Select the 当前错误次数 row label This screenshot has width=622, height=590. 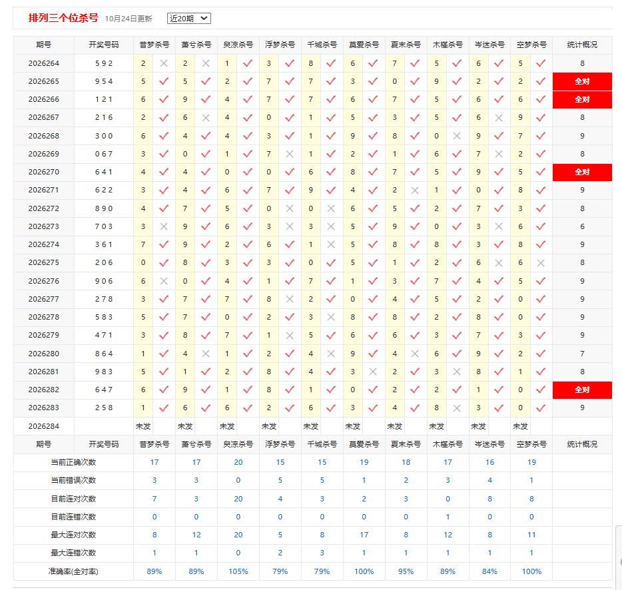73,481
